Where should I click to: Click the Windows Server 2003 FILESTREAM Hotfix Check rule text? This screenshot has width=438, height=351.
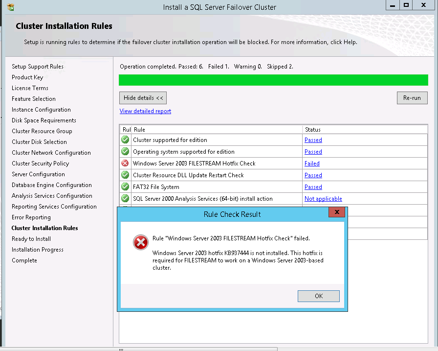194,164
